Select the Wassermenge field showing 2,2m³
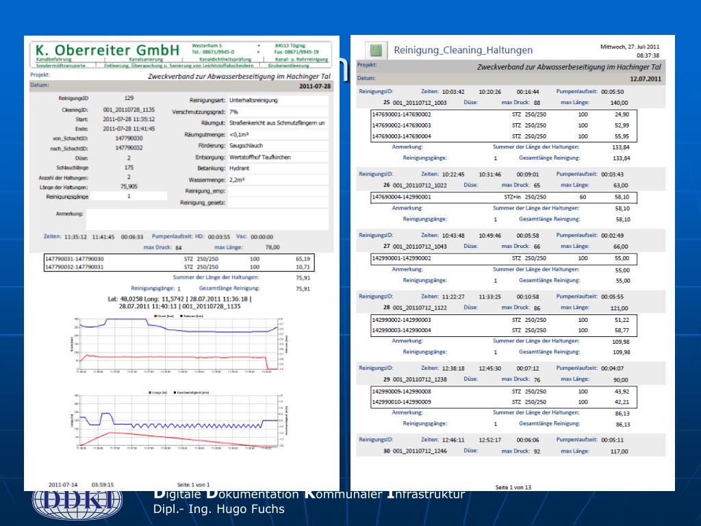 pos(278,180)
